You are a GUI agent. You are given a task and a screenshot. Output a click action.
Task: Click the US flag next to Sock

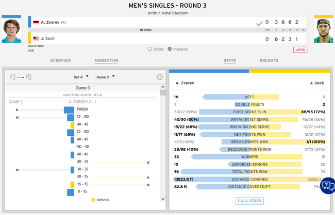pos(36,38)
